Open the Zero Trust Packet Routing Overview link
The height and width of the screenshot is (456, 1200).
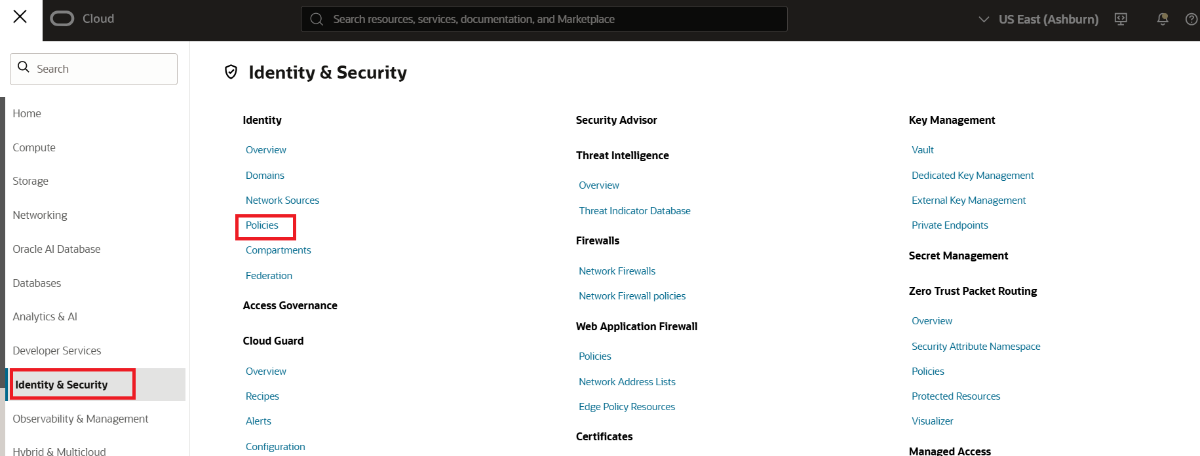(932, 321)
